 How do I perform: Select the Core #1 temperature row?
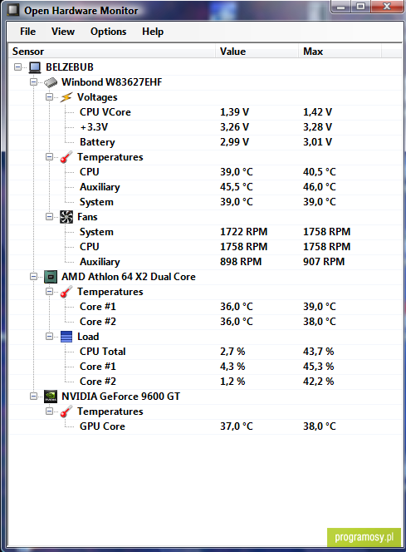pyautogui.click(x=205, y=307)
